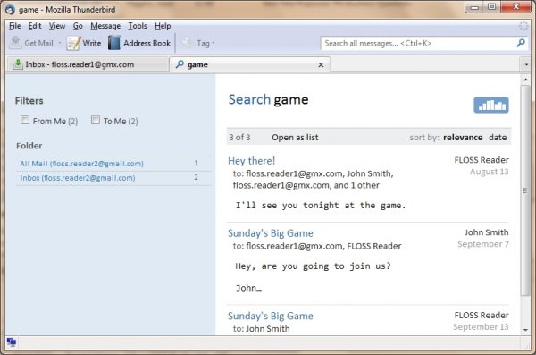Image resolution: width=536 pixels, height=355 pixels.
Task: Open the Hey there! message
Action: [x=252, y=161]
